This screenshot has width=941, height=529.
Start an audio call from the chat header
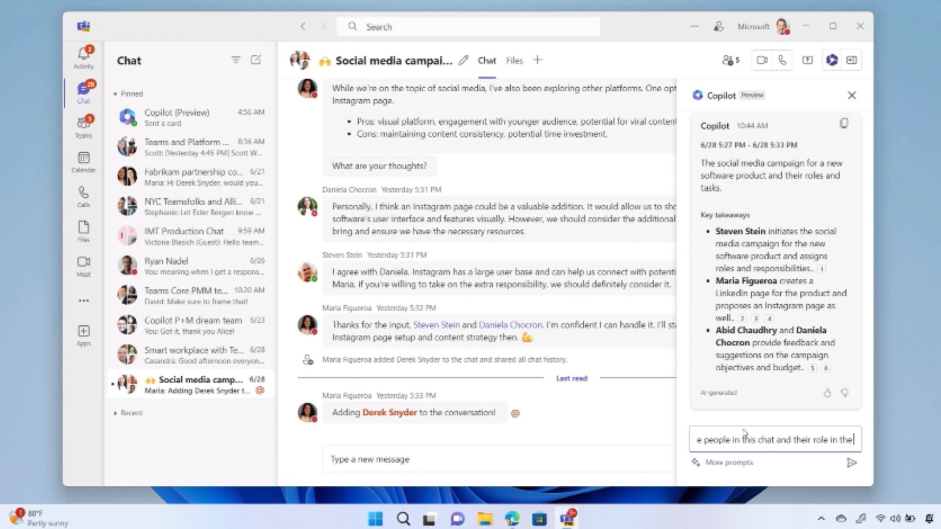tap(782, 60)
